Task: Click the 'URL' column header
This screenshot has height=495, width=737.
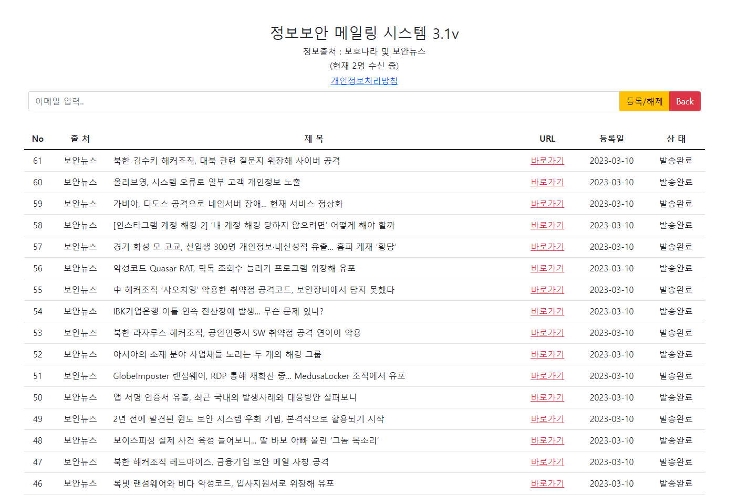Action: (547, 139)
